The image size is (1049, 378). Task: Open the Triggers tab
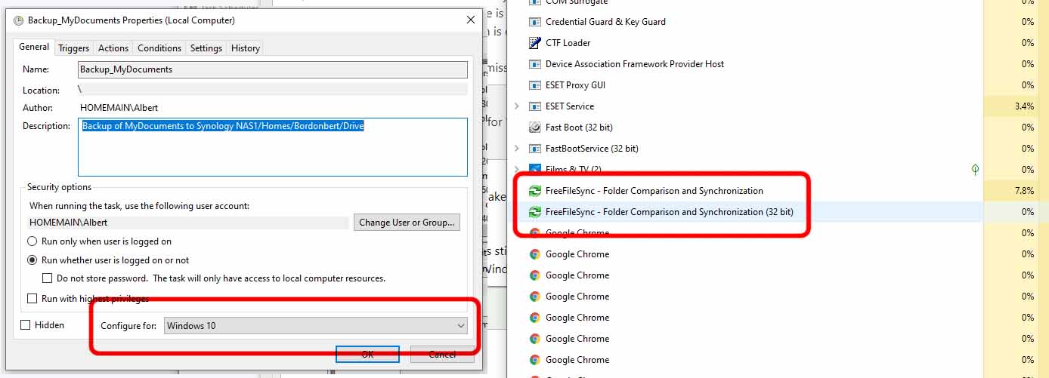click(74, 48)
